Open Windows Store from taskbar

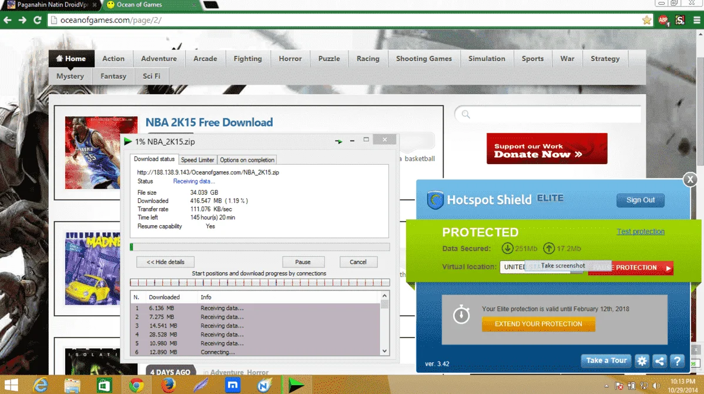coord(104,385)
